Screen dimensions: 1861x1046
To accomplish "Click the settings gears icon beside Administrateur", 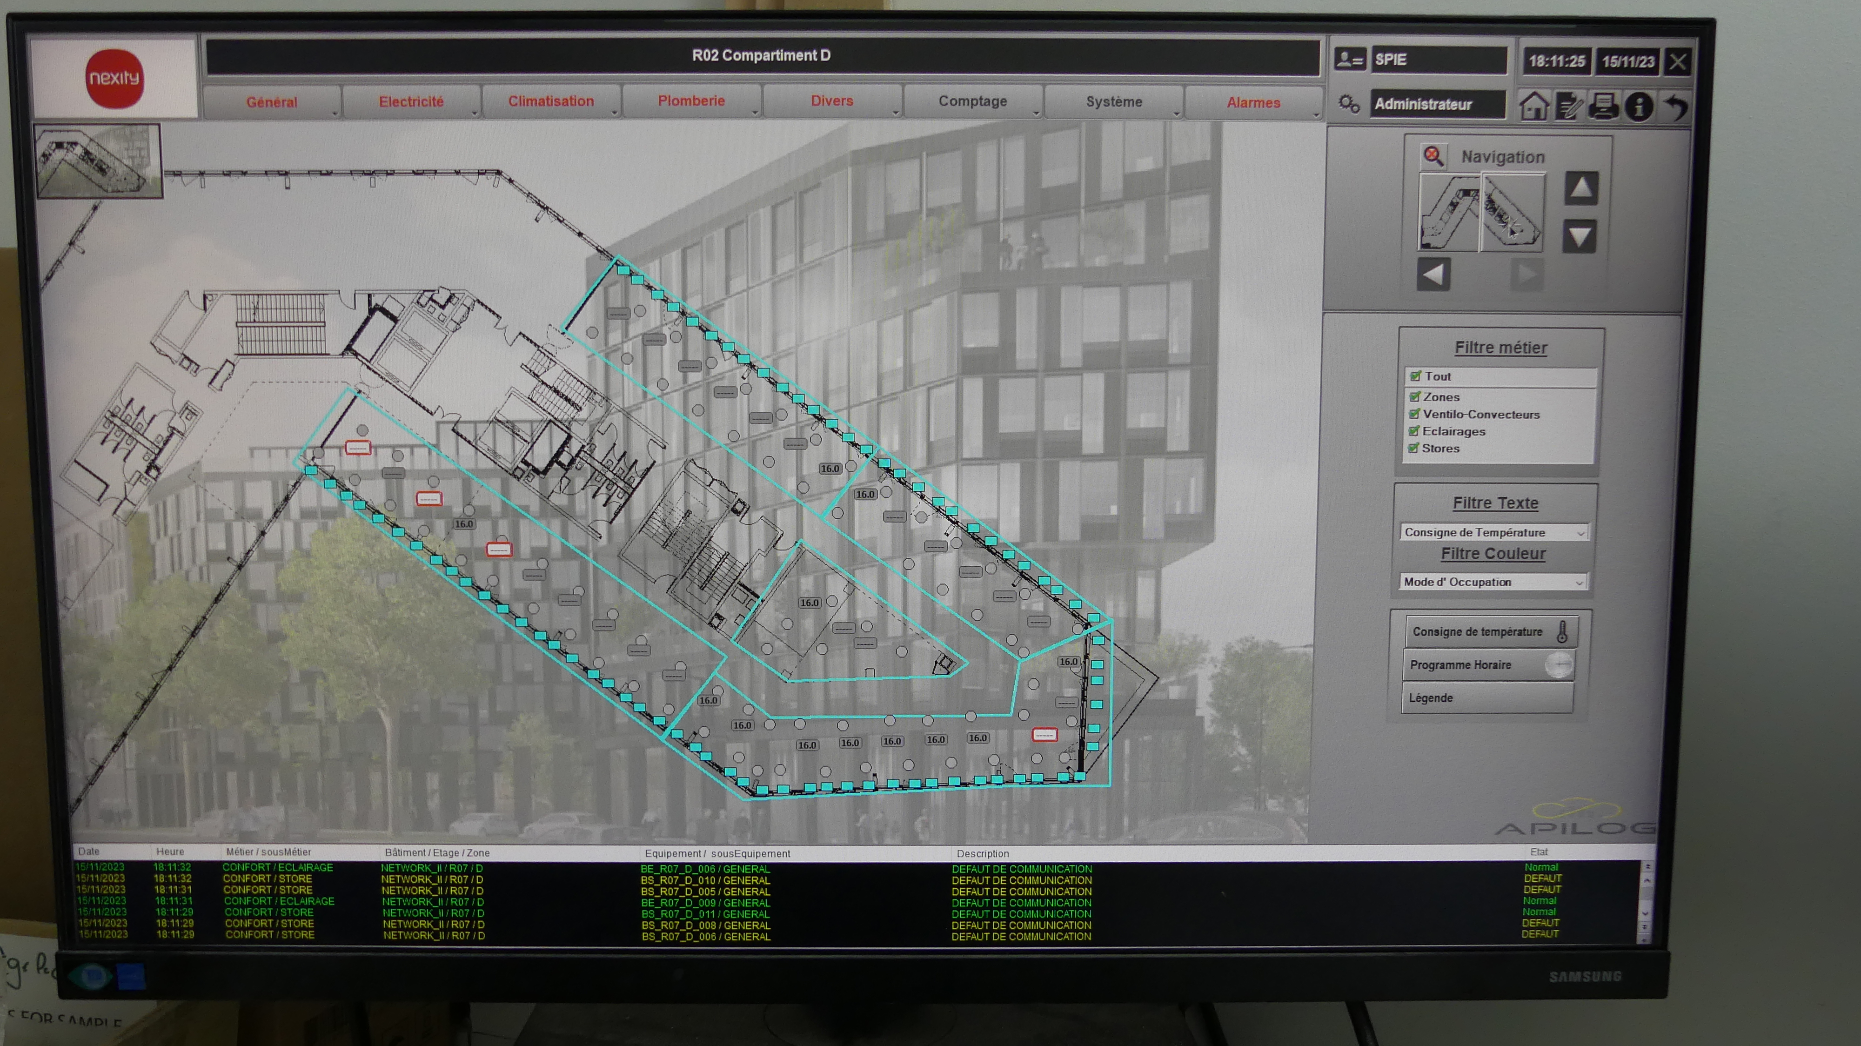I will pyautogui.click(x=1348, y=103).
